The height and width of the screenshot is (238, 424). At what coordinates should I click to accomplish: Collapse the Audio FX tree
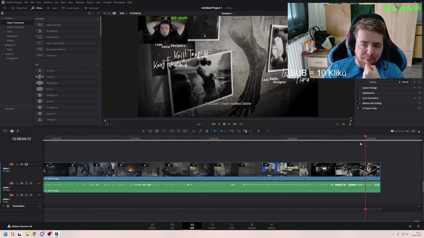pyautogui.click(x=3, y=54)
